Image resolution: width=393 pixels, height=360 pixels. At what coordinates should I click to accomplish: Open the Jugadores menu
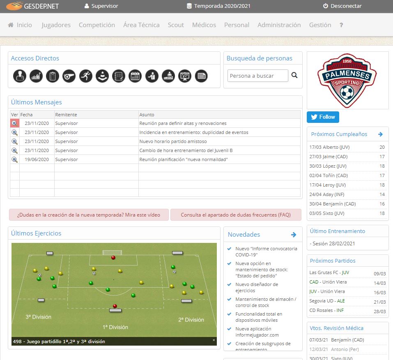coord(56,25)
